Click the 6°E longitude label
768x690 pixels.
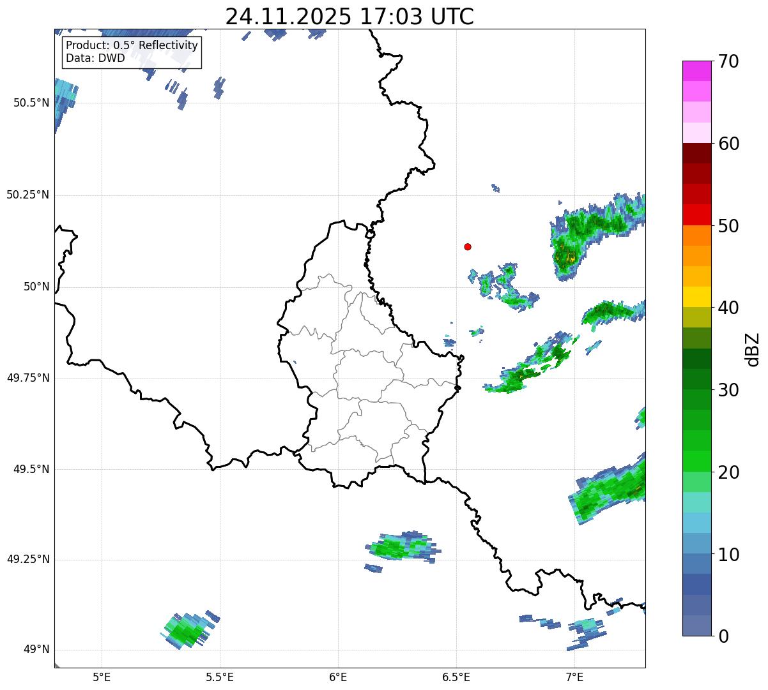[x=338, y=677]
